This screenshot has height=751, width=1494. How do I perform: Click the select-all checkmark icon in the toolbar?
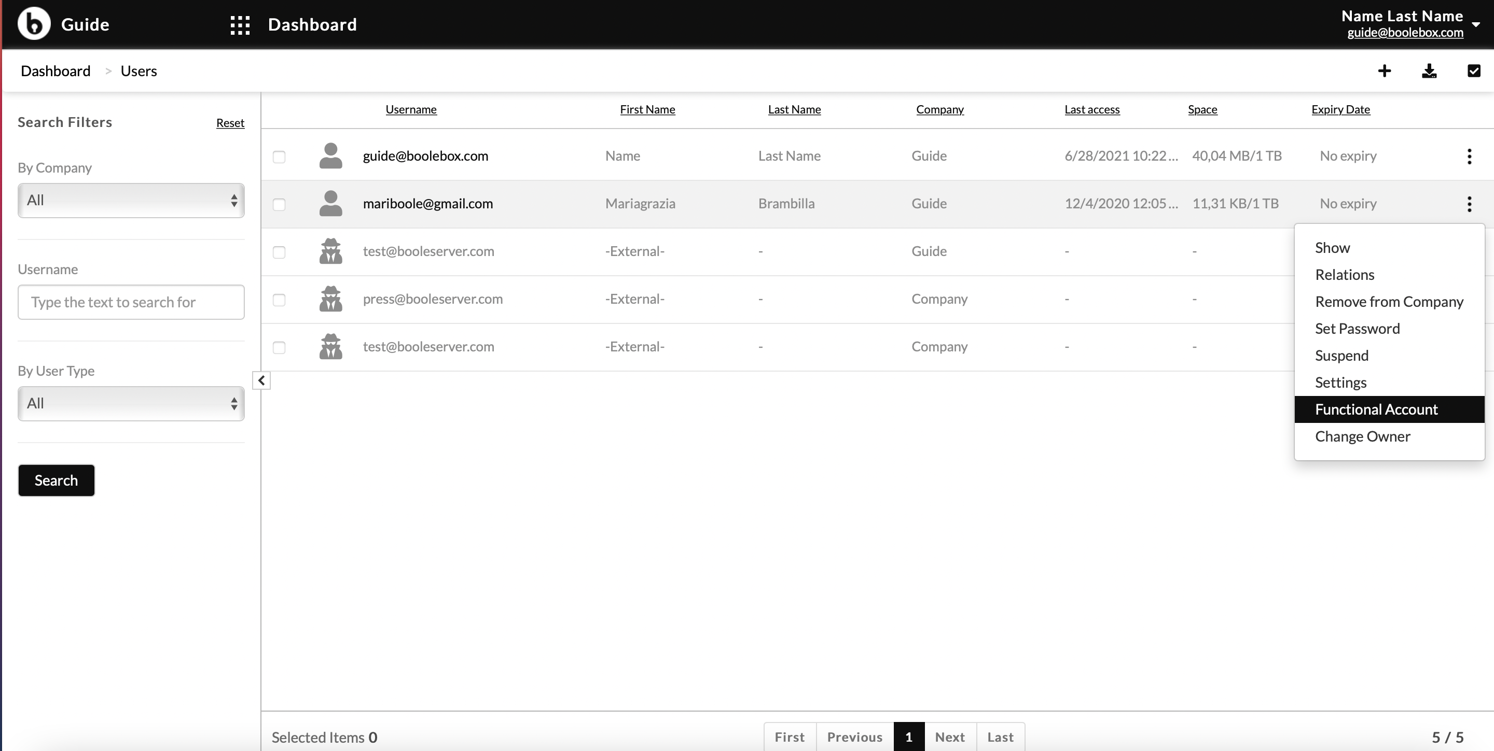[1474, 70]
